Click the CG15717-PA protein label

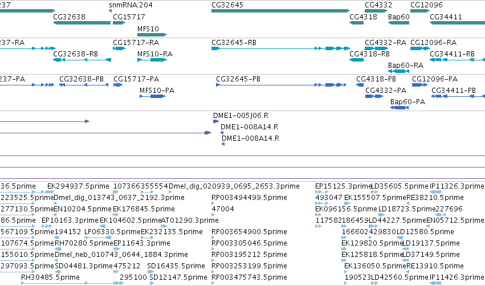136,79
